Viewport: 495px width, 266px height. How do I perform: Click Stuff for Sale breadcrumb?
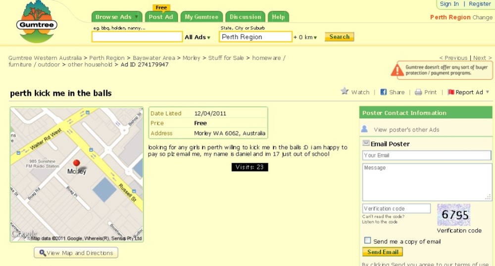[226, 58]
